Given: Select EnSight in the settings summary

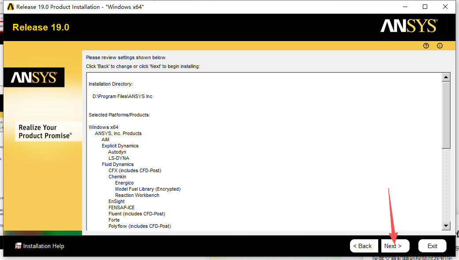Looking at the screenshot, I should (116, 201).
